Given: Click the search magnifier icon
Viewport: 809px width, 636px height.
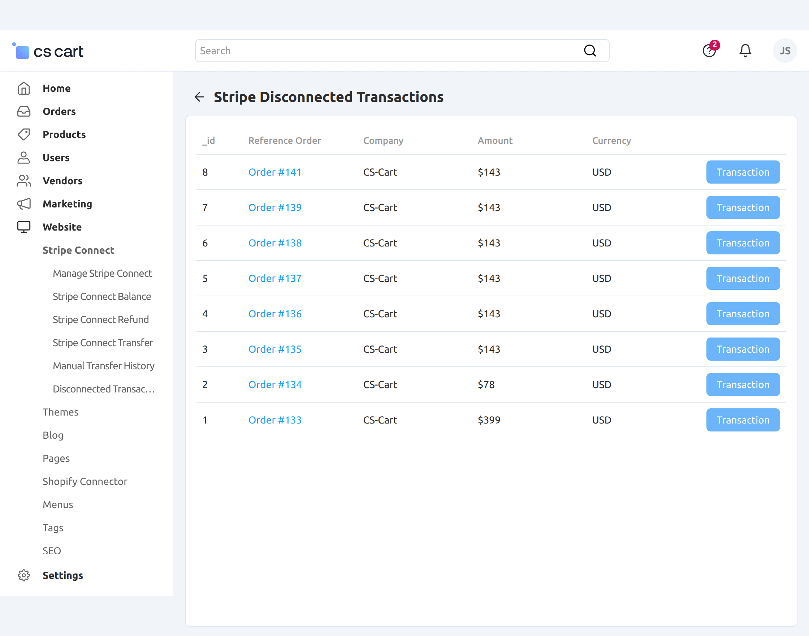Looking at the screenshot, I should [590, 50].
